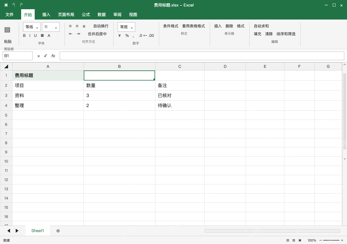Save the workbook from the title bar
This screenshot has height=244, width=347.
click(6, 5)
